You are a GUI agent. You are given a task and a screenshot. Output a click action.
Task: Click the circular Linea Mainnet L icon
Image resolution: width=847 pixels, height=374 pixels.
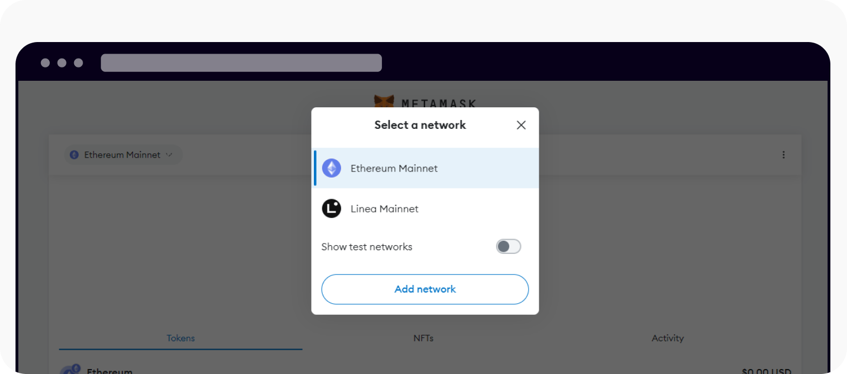tap(331, 209)
